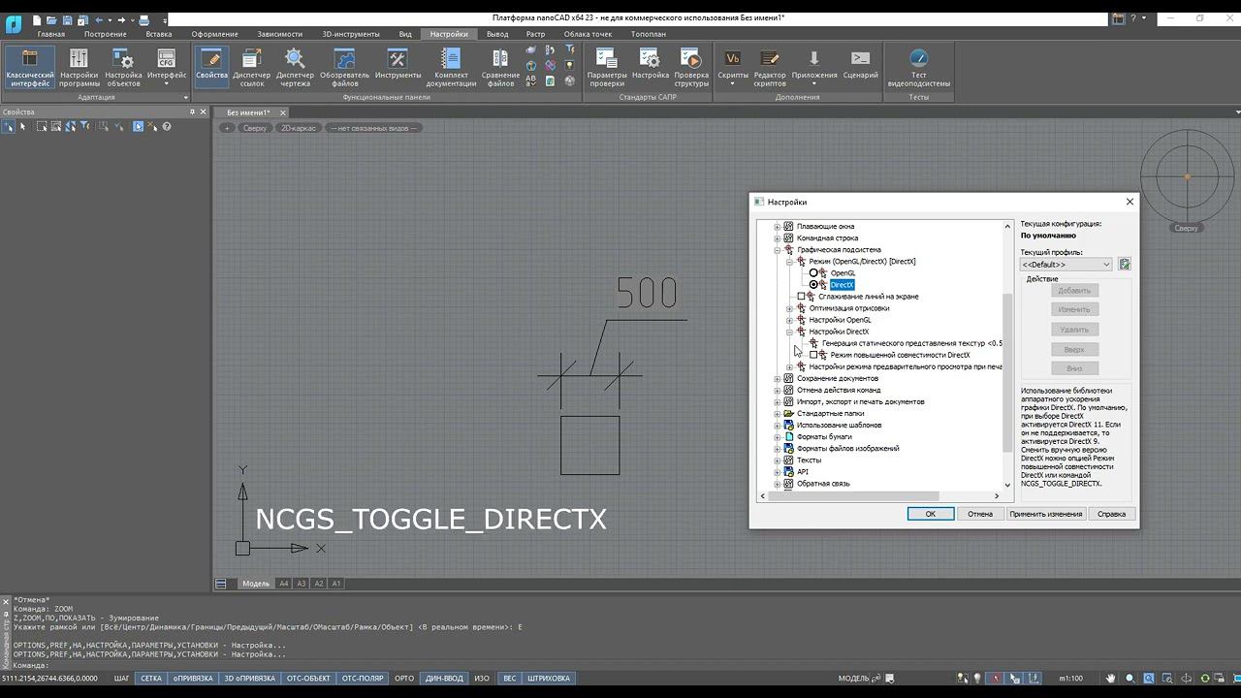The image size is (1241, 698).
Task: Open the Текущий профиль dropdown
Action: [1066, 265]
